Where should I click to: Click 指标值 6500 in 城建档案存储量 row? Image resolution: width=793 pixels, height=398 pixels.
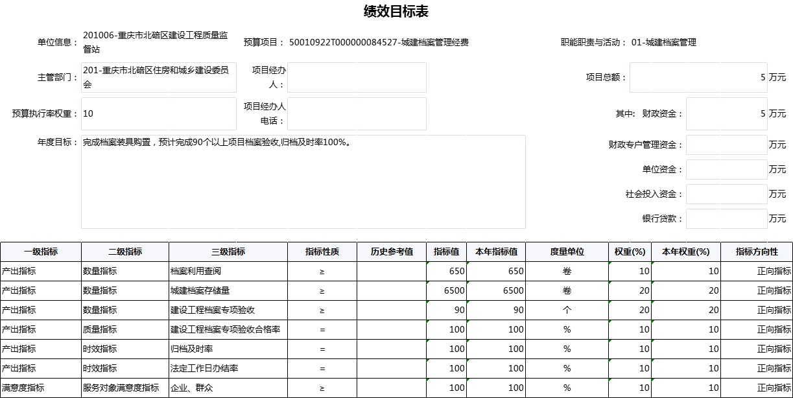point(447,290)
